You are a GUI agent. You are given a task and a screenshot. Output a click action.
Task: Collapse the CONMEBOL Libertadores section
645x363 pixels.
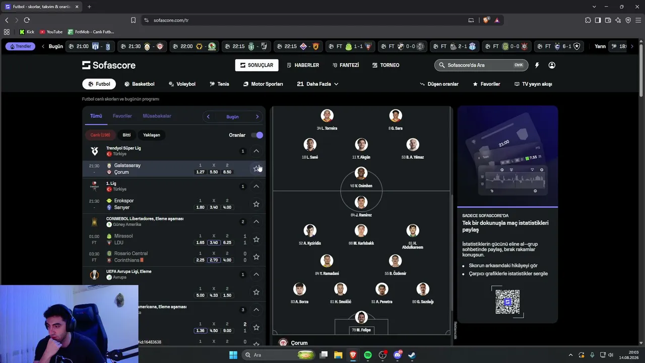256,221
